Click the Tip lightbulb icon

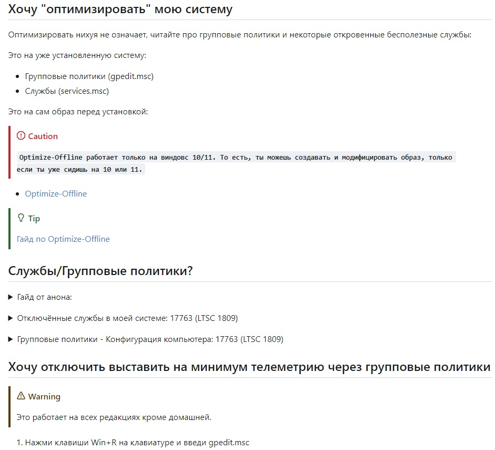click(x=21, y=218)
